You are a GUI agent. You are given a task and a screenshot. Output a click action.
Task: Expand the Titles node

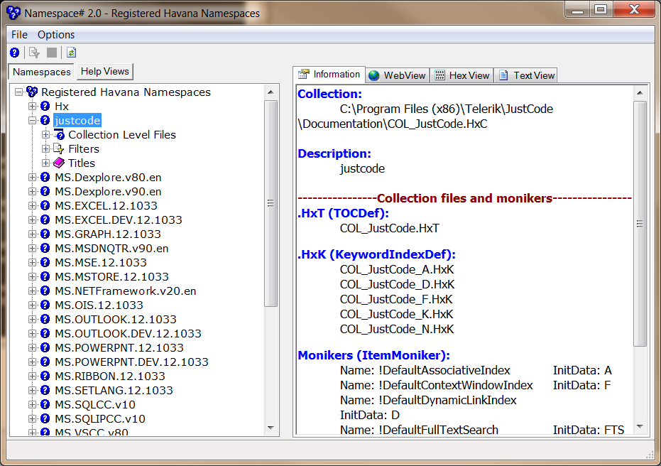click(46, 163)
